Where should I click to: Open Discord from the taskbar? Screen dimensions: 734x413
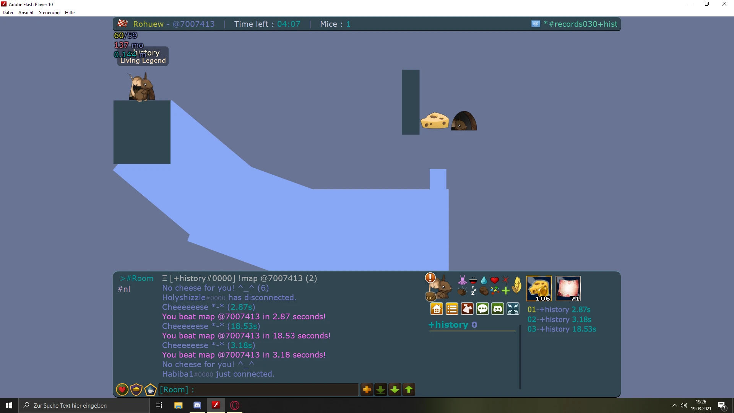point(197,405)
